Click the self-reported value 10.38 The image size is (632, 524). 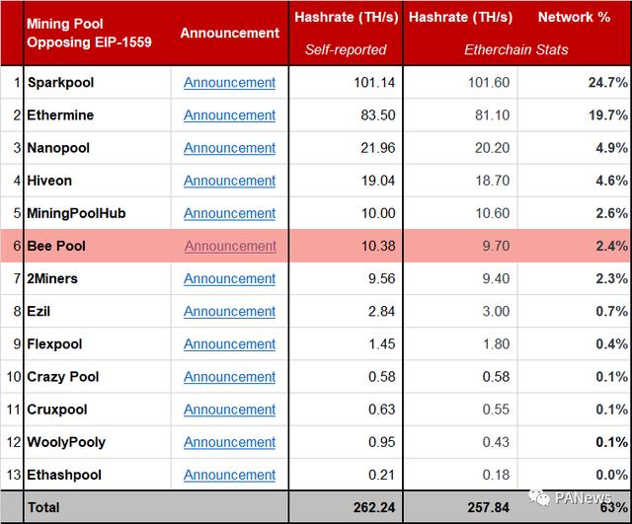pos(378,246)
